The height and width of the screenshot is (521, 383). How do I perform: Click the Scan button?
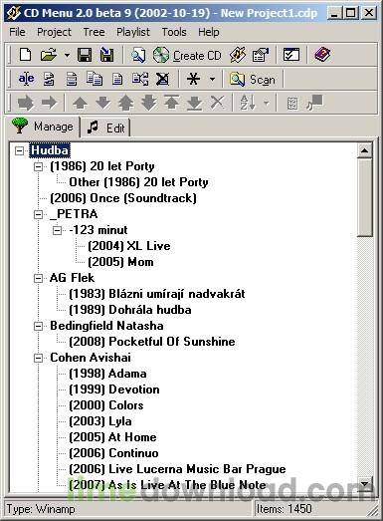253,80
